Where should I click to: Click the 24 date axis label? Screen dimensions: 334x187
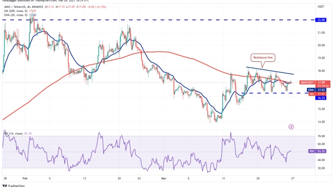pos(139,179)
